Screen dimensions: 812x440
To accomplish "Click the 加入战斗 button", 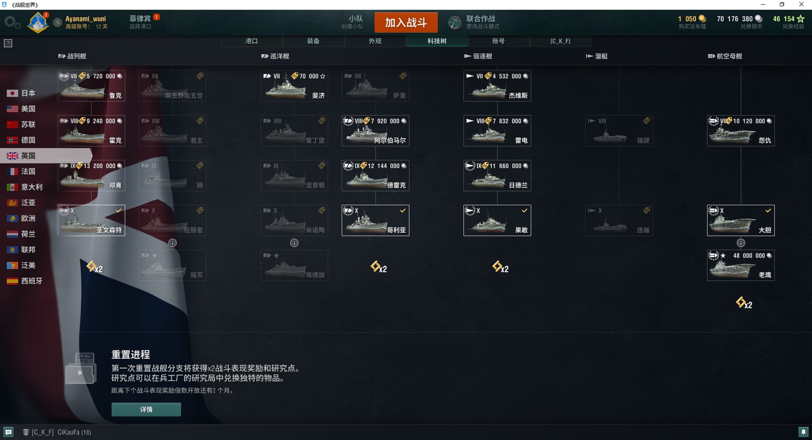I will pos(406,22).
